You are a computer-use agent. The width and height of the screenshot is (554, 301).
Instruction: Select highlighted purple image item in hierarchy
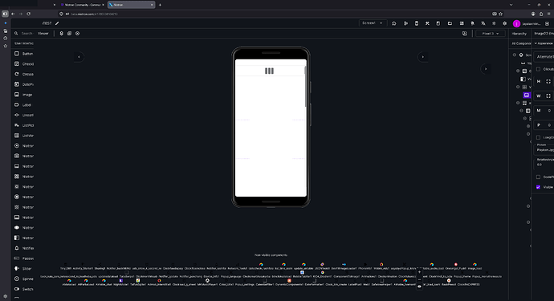527,95
